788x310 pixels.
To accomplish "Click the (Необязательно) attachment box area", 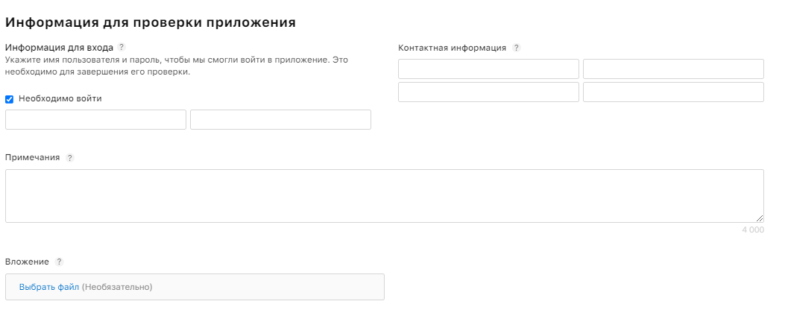I will coord(195,287).
